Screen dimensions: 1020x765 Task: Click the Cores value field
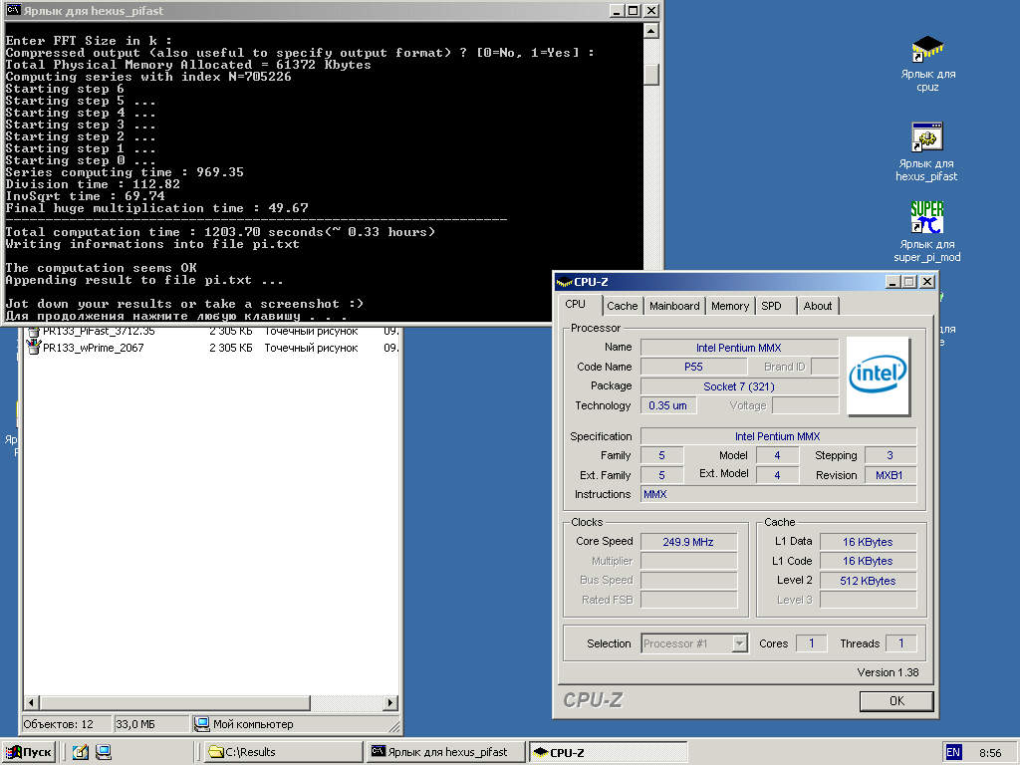tap(811, 643)
